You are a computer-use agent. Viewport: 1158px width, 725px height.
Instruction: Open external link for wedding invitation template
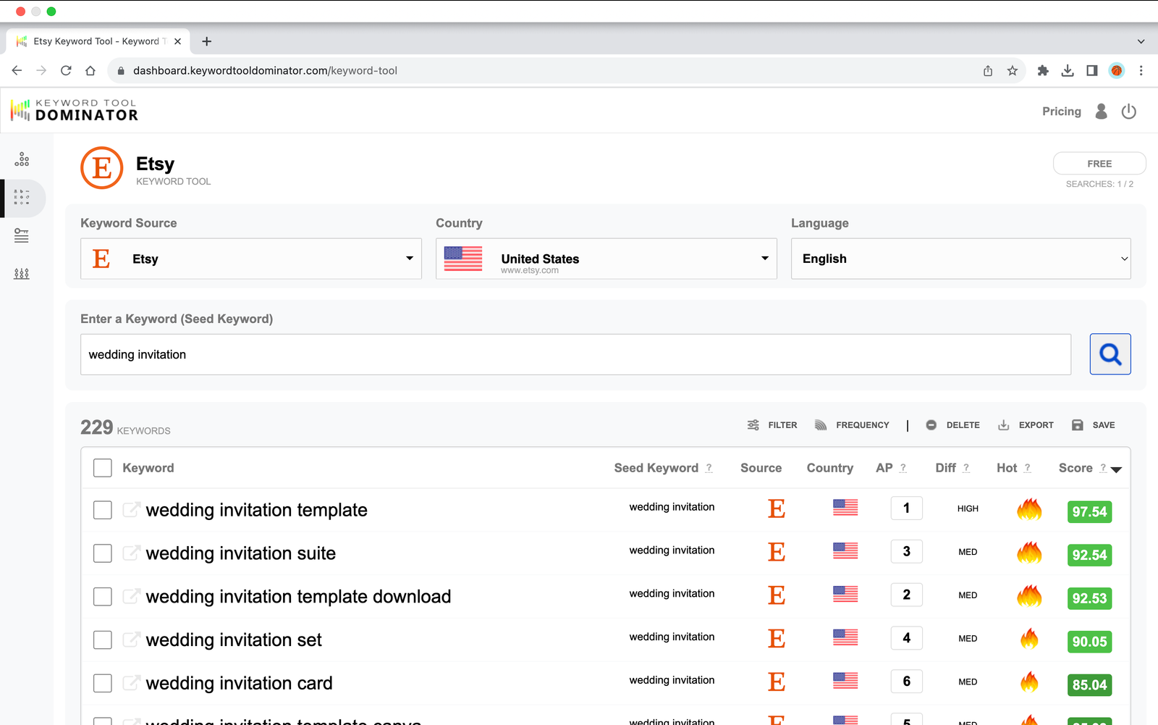pos(131,509)
